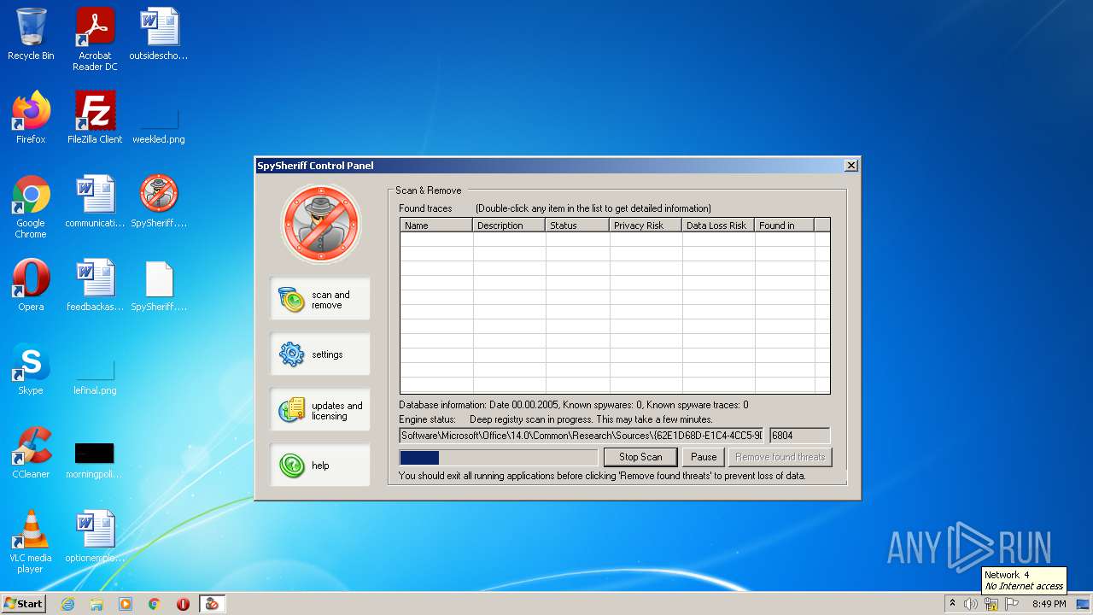This screenshot has height=615, width=1093.
Task: Click the network tray icon
Action: coord(991,604)
